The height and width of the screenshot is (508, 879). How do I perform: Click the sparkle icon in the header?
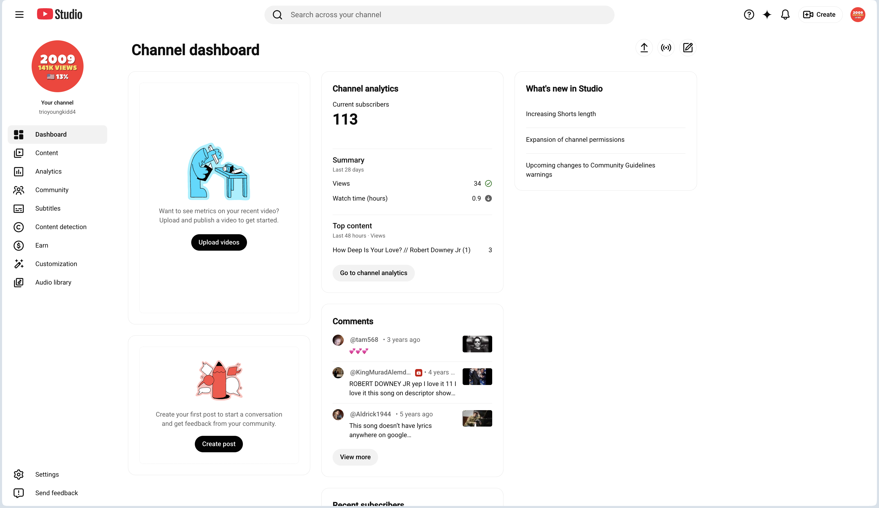pyautogui.click(x=767, y=15)
